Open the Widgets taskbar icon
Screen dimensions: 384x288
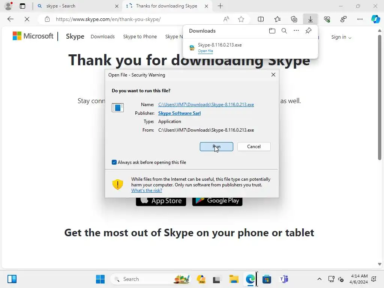click(x=12, y=279)
